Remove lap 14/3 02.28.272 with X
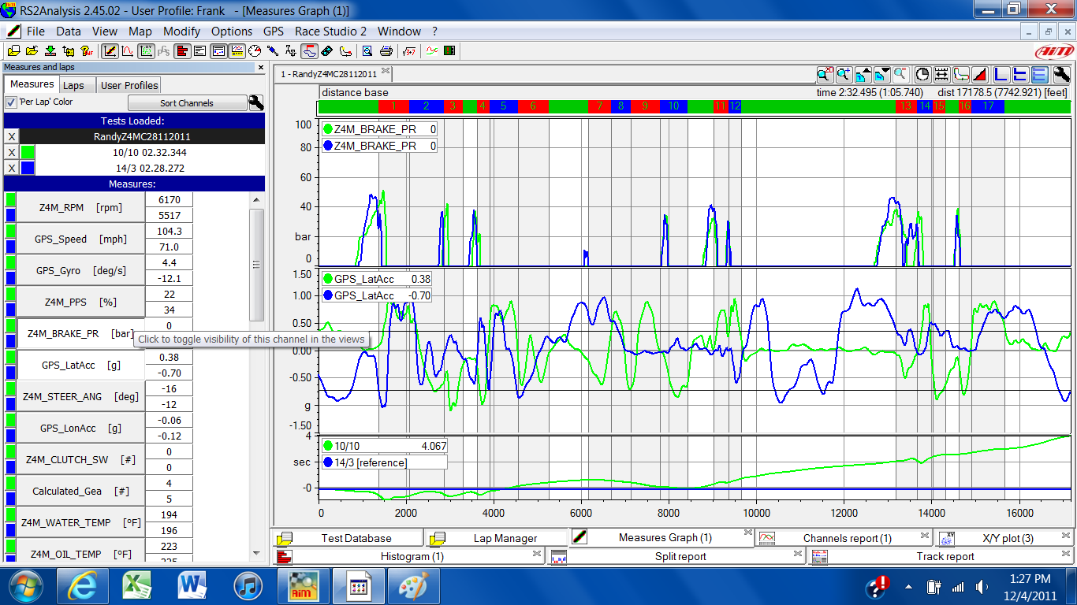Viewport: 1077px width, 605px height. point(11,168)
